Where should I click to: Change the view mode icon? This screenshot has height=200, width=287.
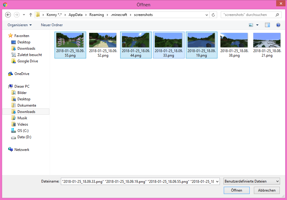[x=251, y=25]
